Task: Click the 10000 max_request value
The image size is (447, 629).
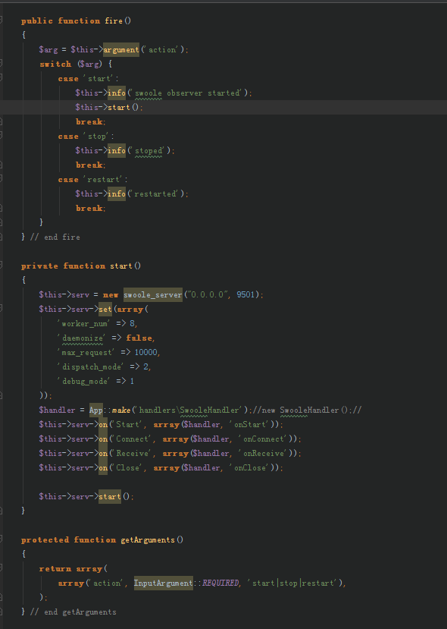Action: (x=146, y=353)
